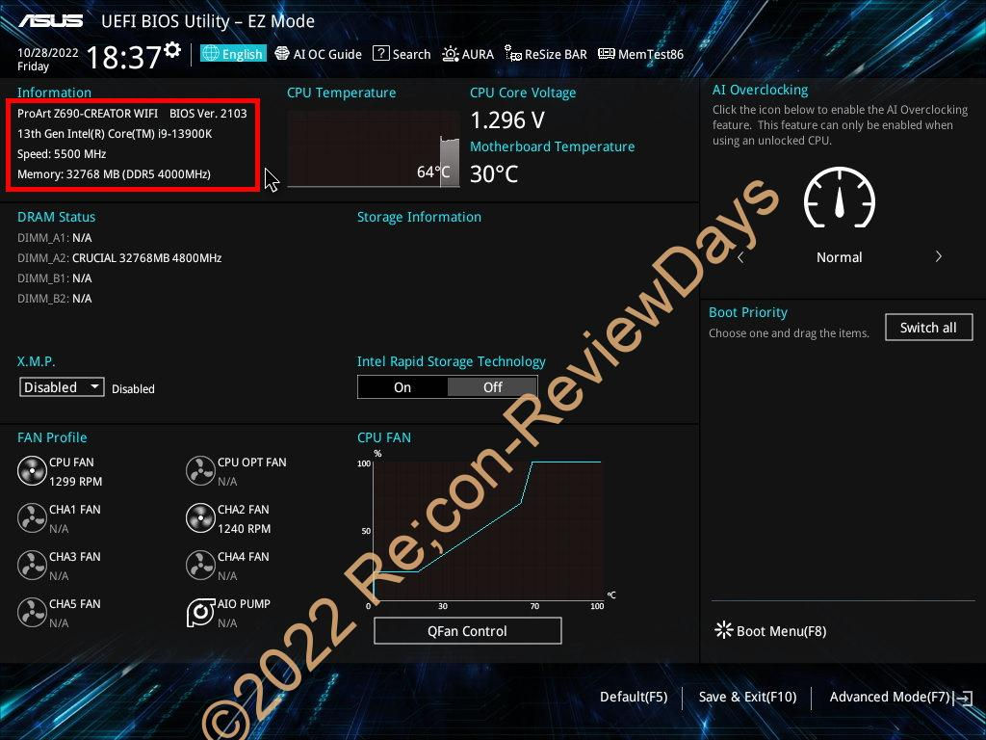Select the CPU FAN fan icon
The width and height of the screenshot is (986, 740).
pyautogui.click(x=32, y=470)
